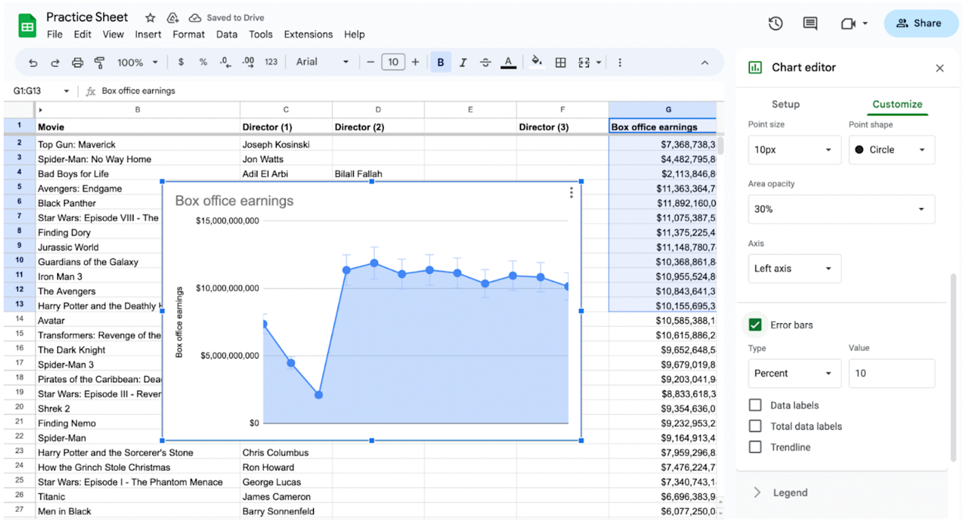The image size is (963, 526).
Task: Open the Axis dropdown Left axis
Action: pos(794,269)
